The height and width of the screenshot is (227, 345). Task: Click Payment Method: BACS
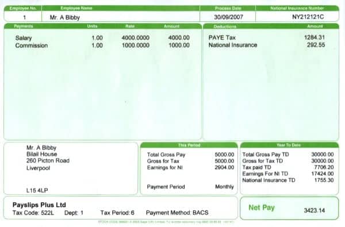point(177,213)
